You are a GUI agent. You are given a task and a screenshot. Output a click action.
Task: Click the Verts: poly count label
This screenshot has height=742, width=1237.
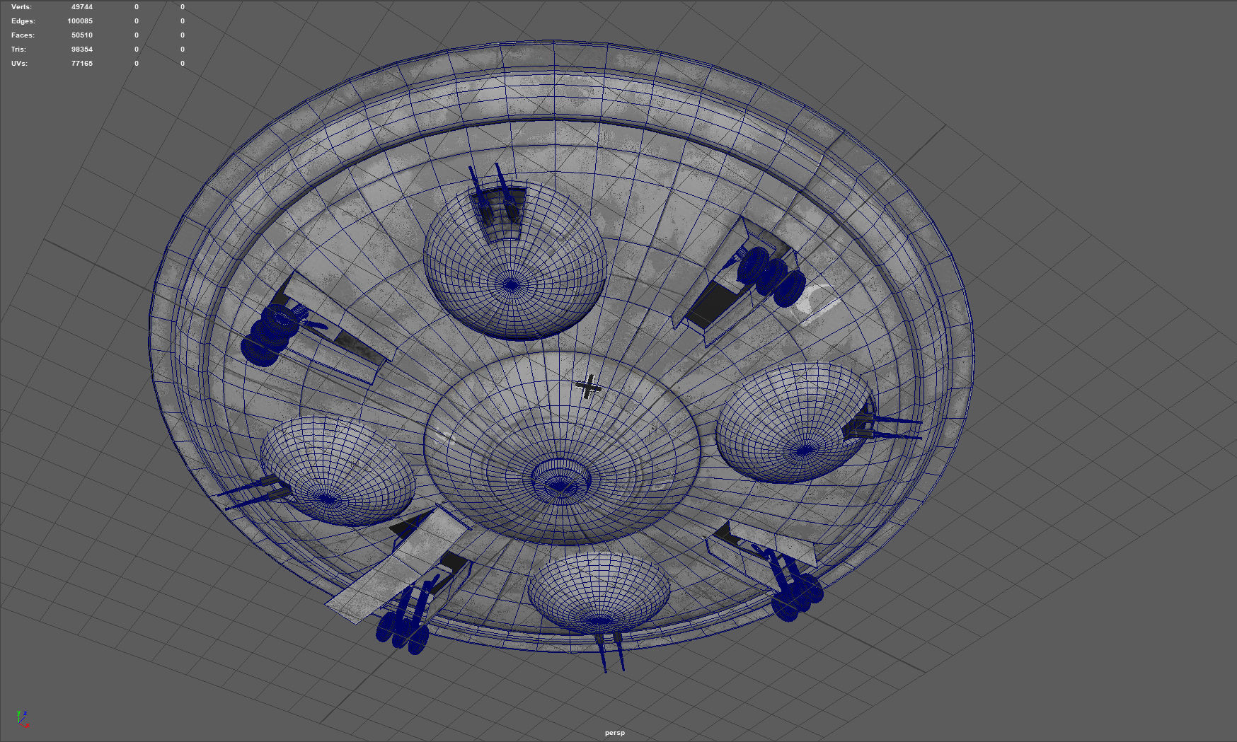(21, 7)
